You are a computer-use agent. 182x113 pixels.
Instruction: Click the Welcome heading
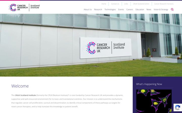tap(20, 86)
